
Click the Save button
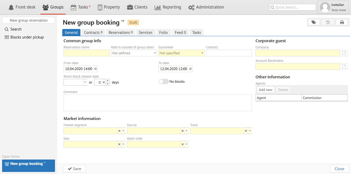74,169
